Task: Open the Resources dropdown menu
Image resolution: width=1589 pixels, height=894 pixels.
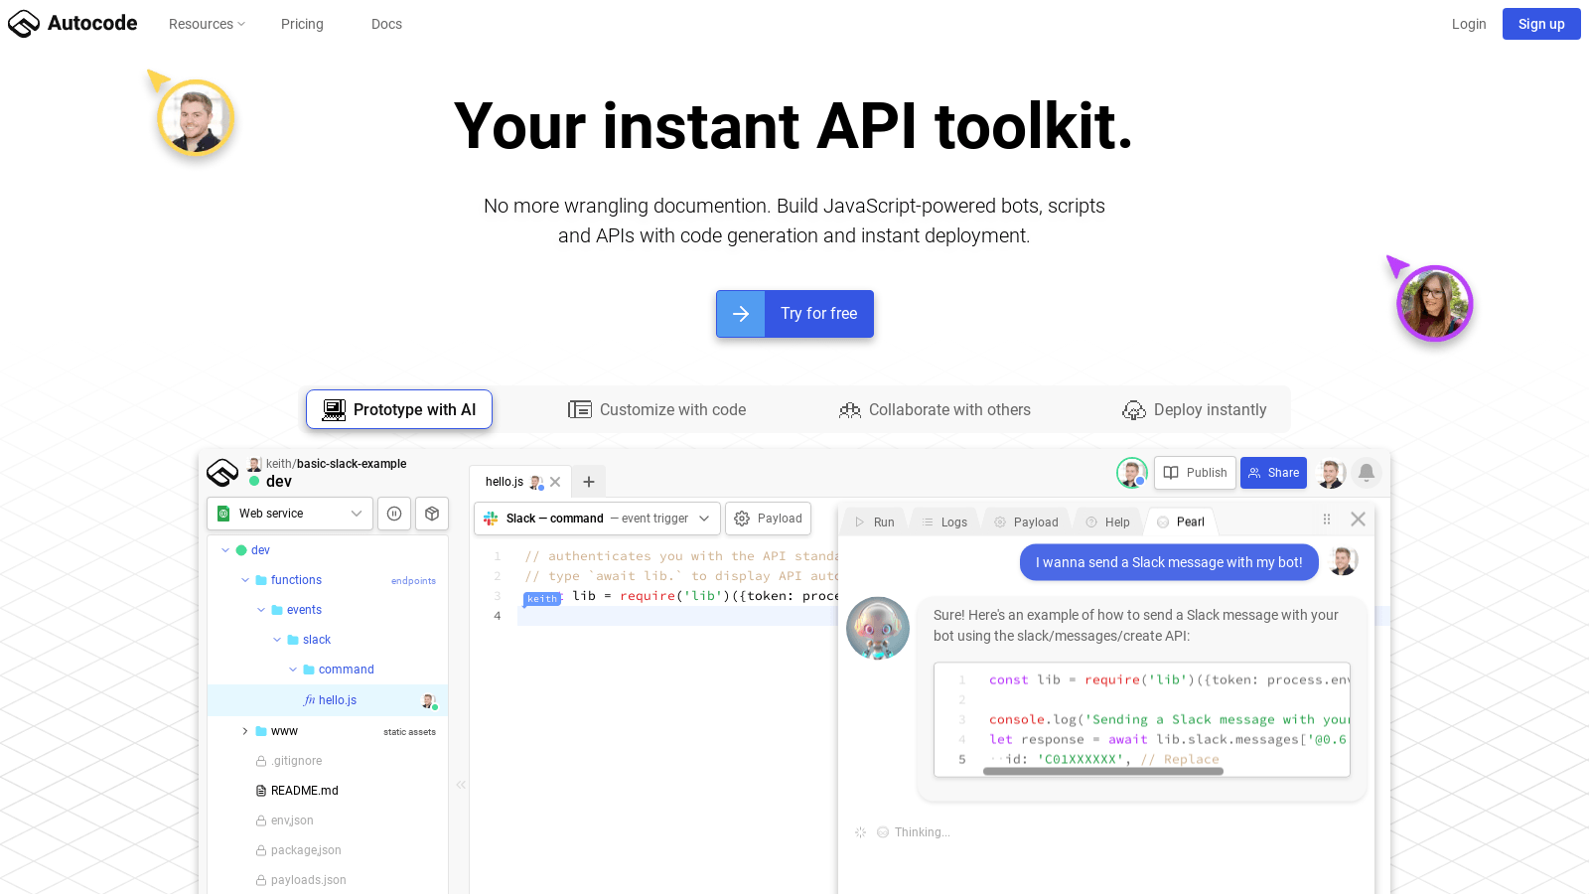Action: [x=207, y=24]
